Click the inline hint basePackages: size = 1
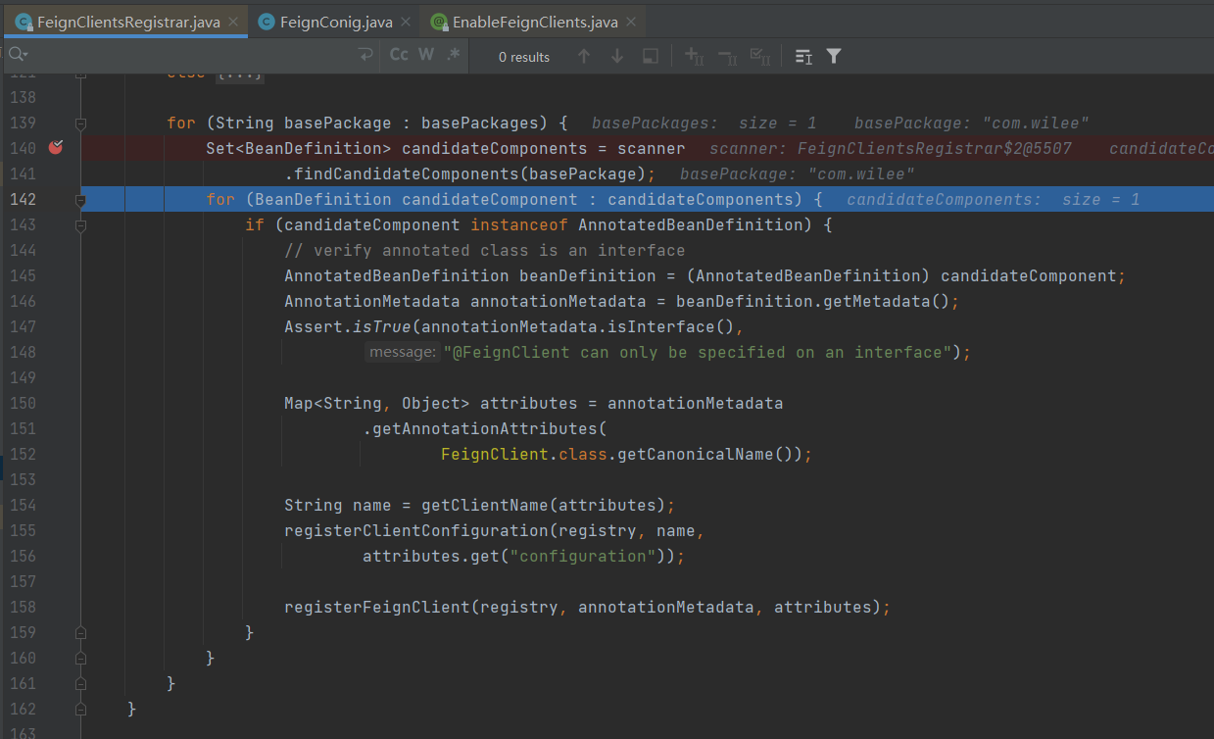Image resolution: width=1214 pixels, height=739 pixels. 704,123
